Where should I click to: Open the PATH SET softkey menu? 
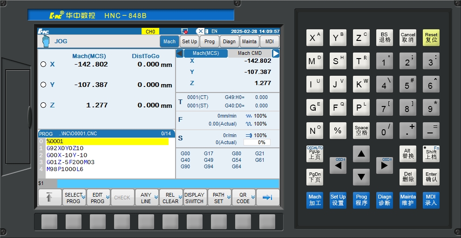[219, 198]
